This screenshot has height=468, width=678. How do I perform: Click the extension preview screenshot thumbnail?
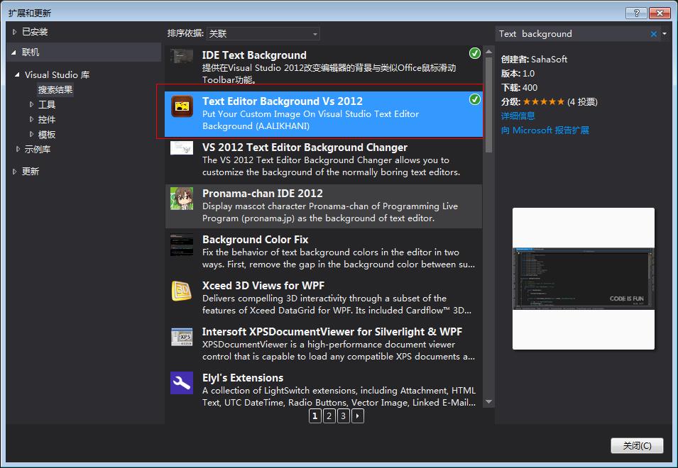tap(584, 279)
